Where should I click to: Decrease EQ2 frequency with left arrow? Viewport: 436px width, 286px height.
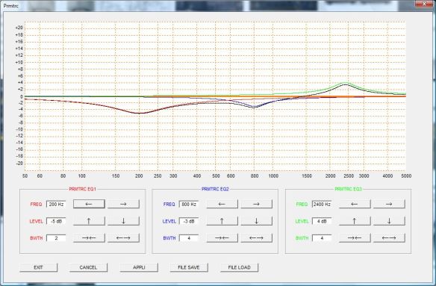[x=222, y=204]
